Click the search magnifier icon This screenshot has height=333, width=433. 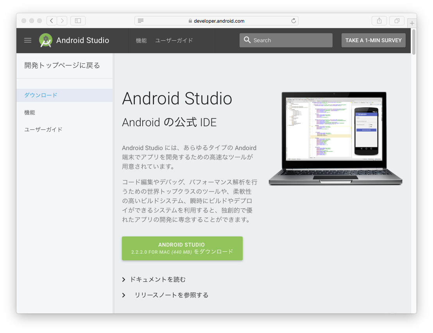[247, 40]
